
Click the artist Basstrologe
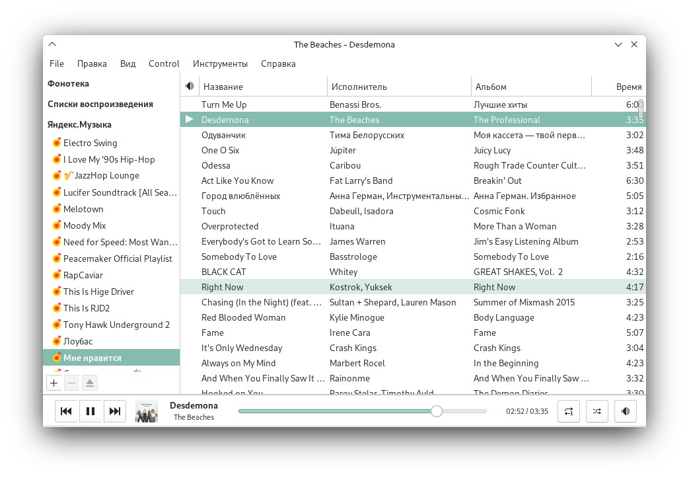(x=353, y=257)
